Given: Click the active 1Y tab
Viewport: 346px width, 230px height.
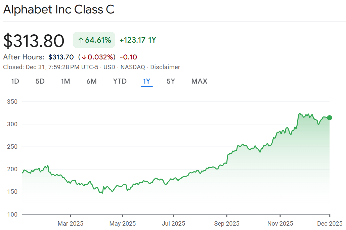Looking at the screenshot, I should coord(147,81).
